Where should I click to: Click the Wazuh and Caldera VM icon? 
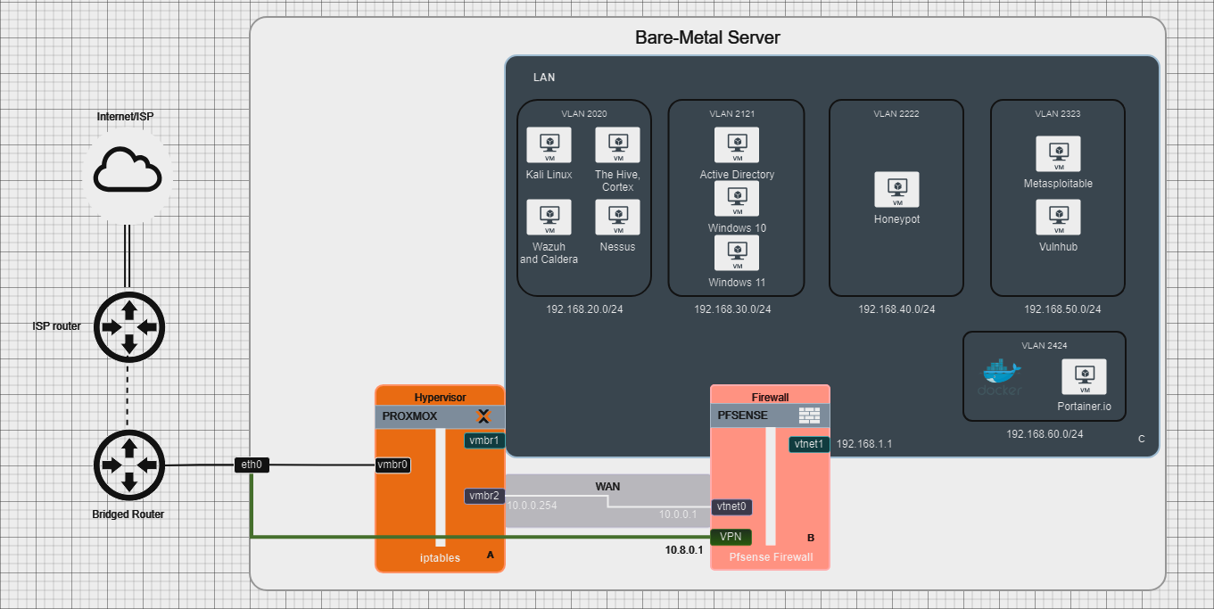pos(549,217)
